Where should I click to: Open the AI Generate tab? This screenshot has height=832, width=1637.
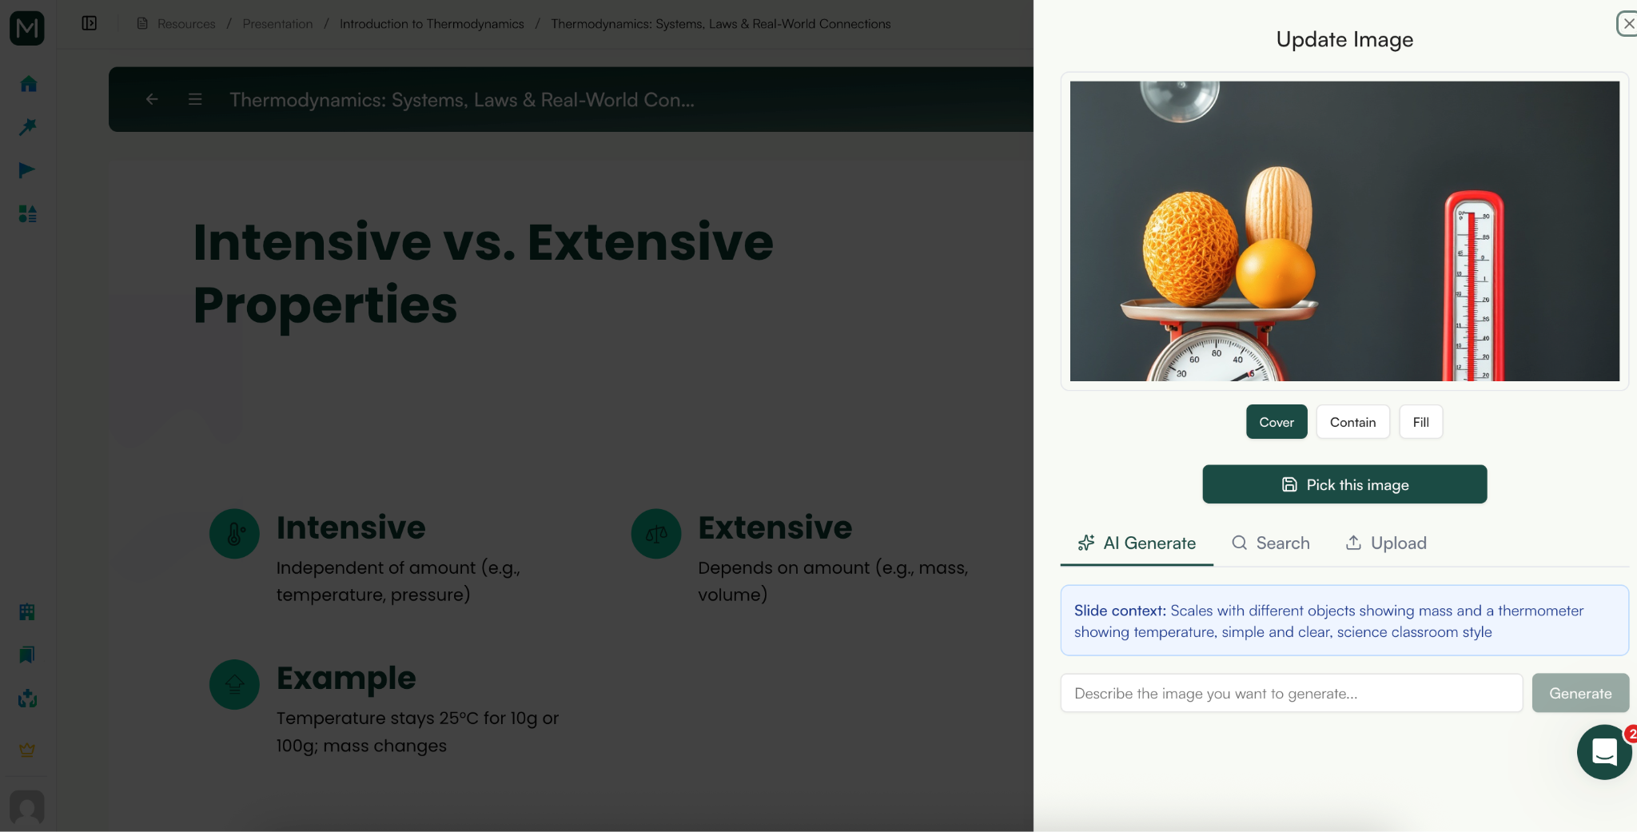coord(1136,543)
